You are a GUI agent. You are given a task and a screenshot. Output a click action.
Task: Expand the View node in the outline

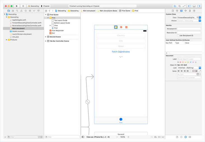pos(50,25)
